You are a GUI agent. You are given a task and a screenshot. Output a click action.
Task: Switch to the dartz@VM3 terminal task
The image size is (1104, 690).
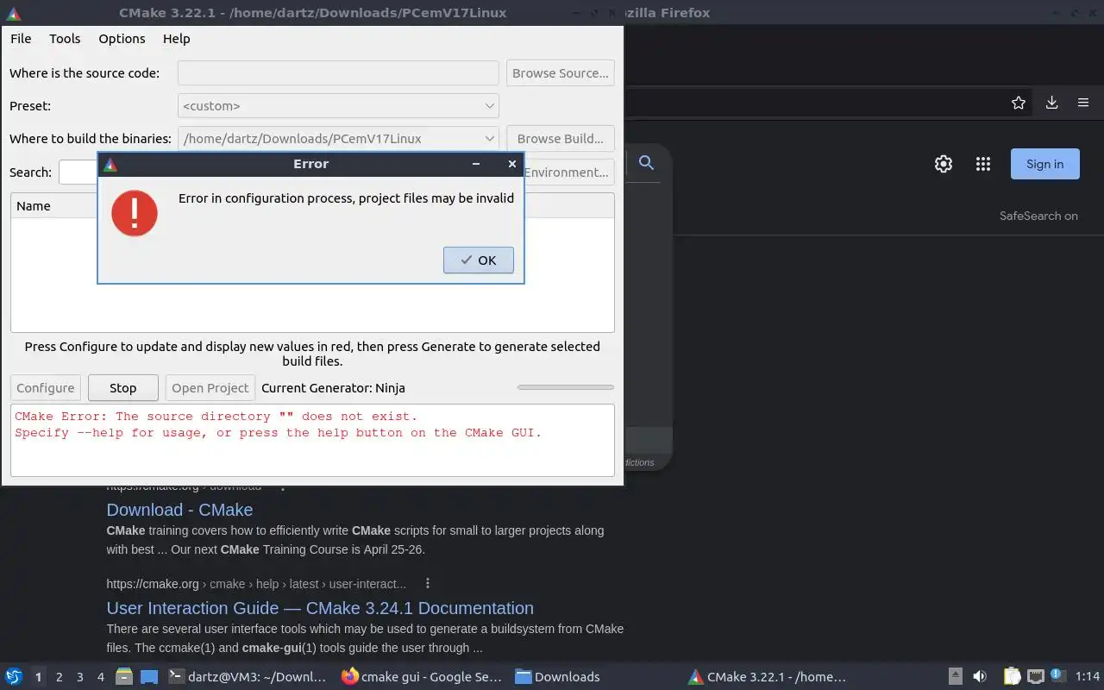[x=248, y=677]
